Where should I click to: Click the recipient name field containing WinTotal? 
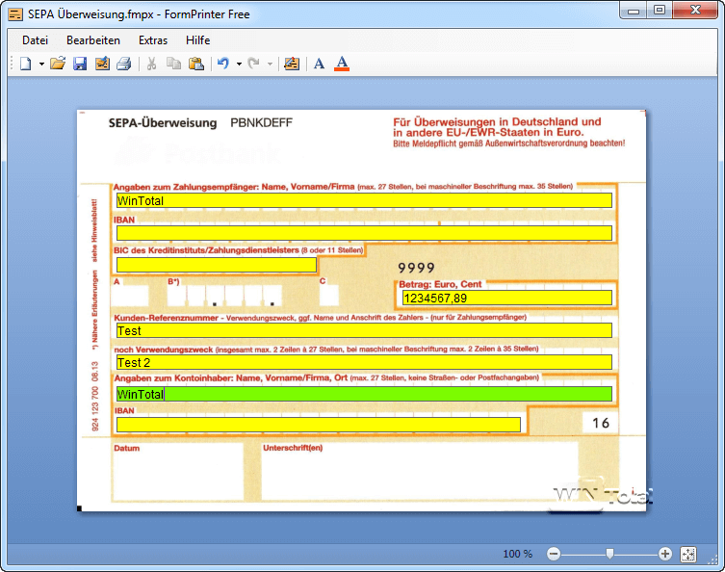[x=364, y=200]
